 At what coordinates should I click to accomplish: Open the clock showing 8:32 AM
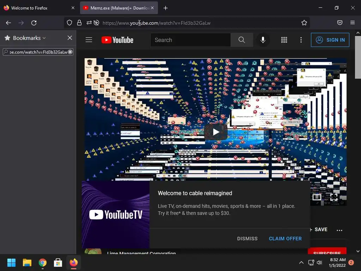pyautogui.click(x=337, y=263)
